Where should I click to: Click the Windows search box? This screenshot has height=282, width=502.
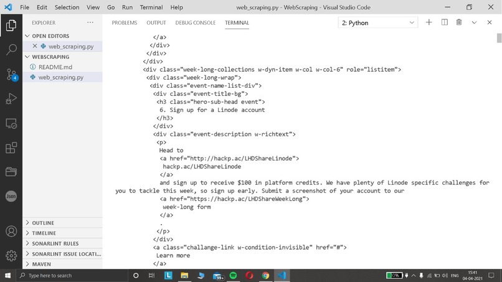(x=72, y=275)
